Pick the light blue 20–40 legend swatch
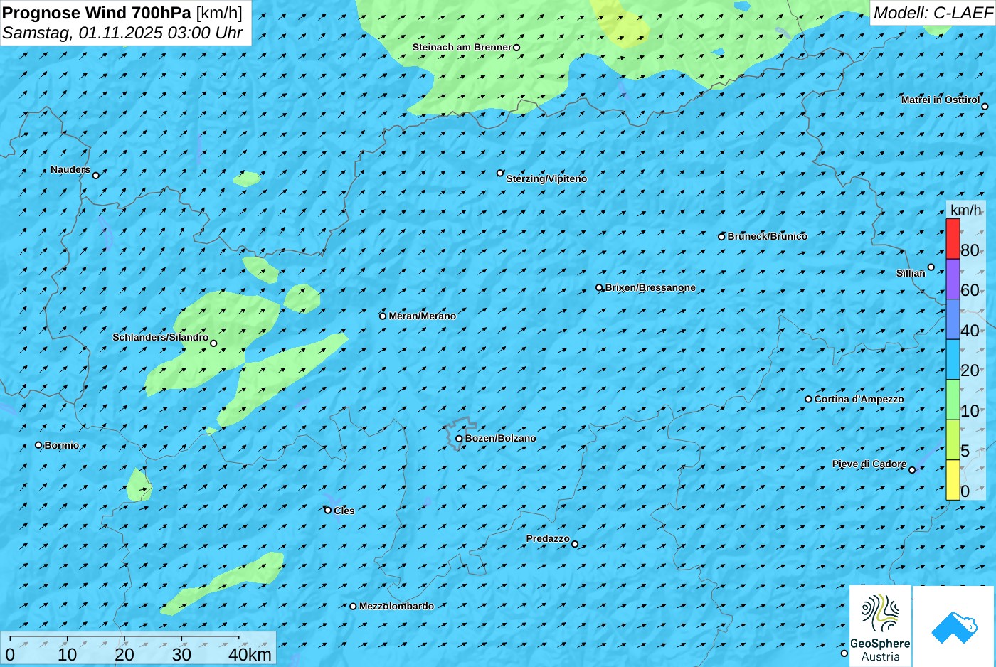 [x=953, y=359]
